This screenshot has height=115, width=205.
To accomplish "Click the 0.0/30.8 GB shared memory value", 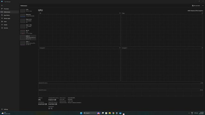I will point(53,104).
